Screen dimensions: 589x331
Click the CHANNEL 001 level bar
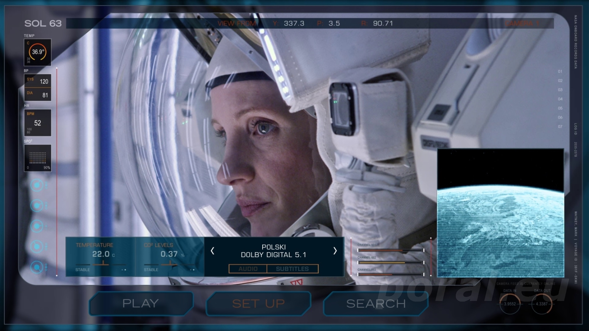tap(391, 250)
